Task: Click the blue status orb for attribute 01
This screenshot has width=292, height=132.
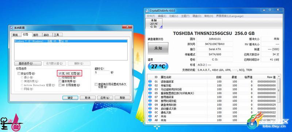Action: [x=150, y=81]
